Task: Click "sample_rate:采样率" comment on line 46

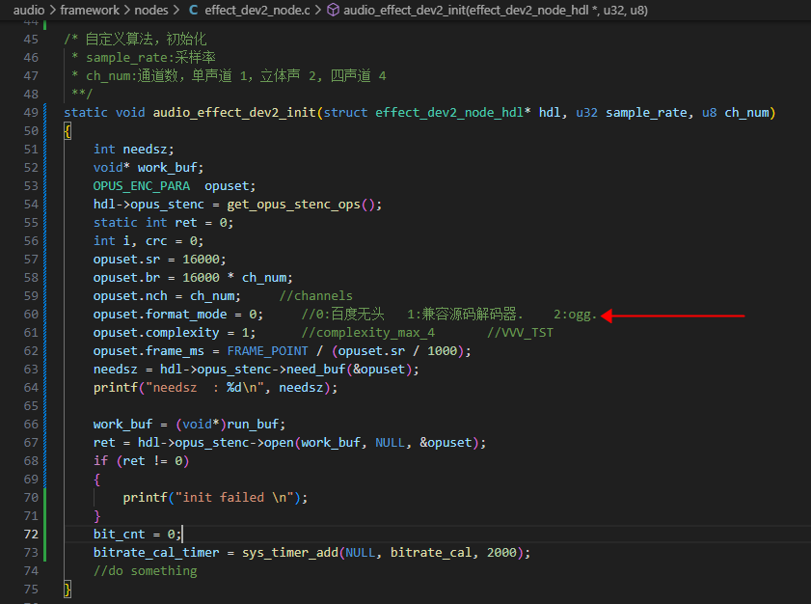Action: (150, 58)
